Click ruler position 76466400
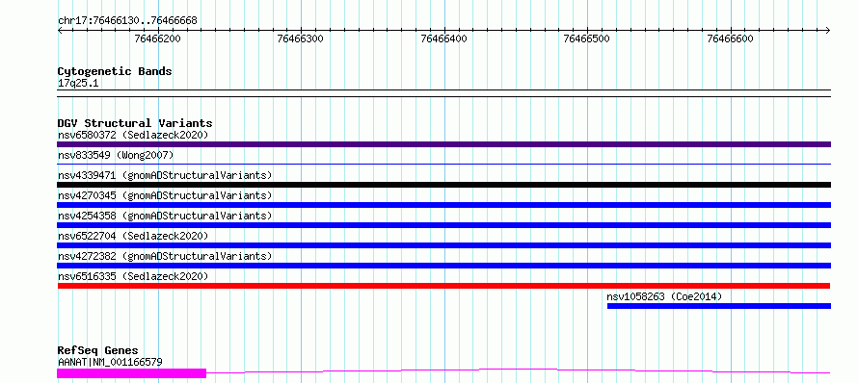Viewport: 858px width, 383px height. point(443,38)
